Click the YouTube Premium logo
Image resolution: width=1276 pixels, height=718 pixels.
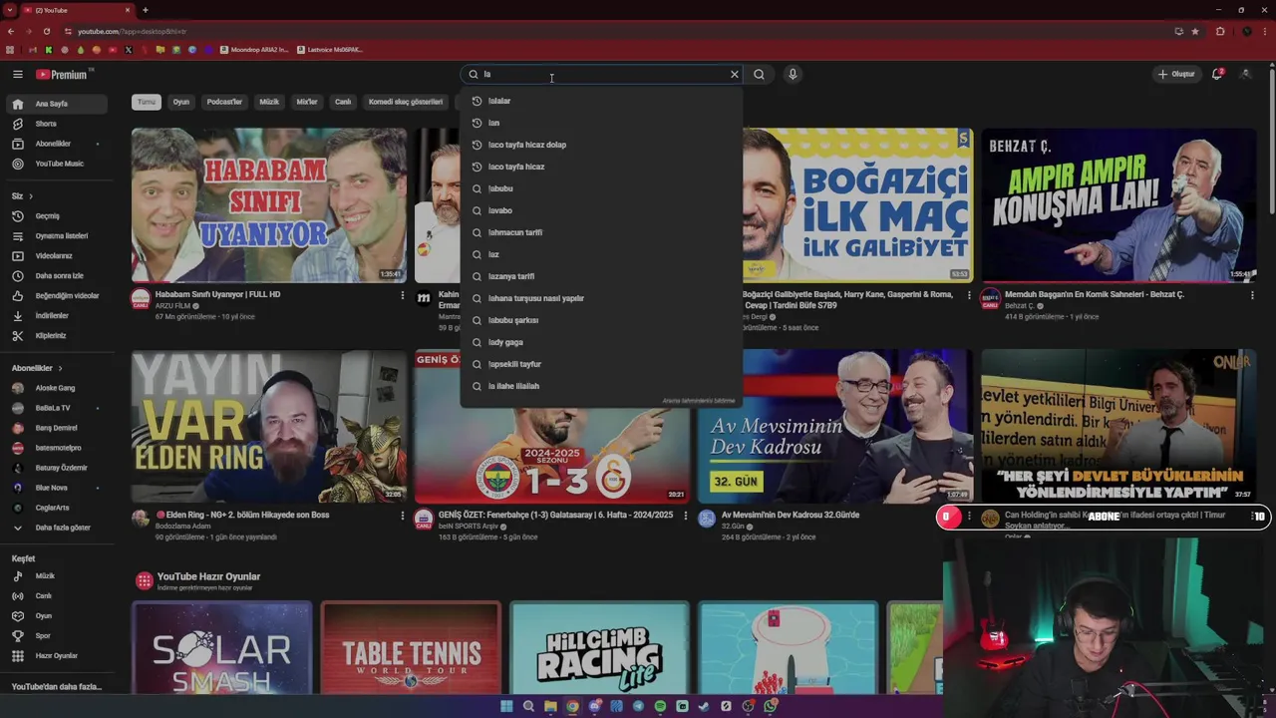tap(62, 74)
